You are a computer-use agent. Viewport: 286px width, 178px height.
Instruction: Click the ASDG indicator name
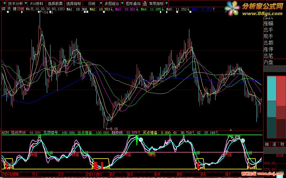click(x=6, y=133)
